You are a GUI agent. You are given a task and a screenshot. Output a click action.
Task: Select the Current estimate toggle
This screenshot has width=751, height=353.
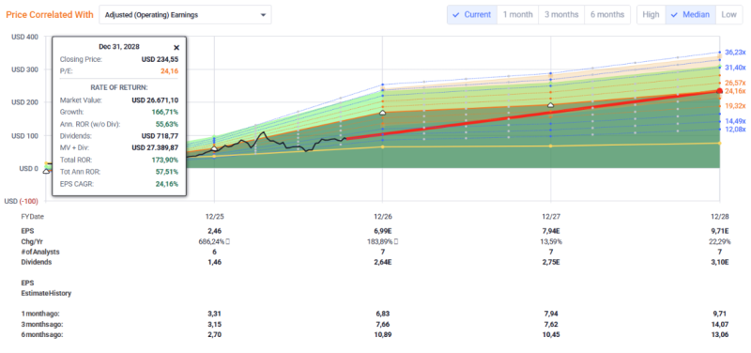[x=472, y=14]
